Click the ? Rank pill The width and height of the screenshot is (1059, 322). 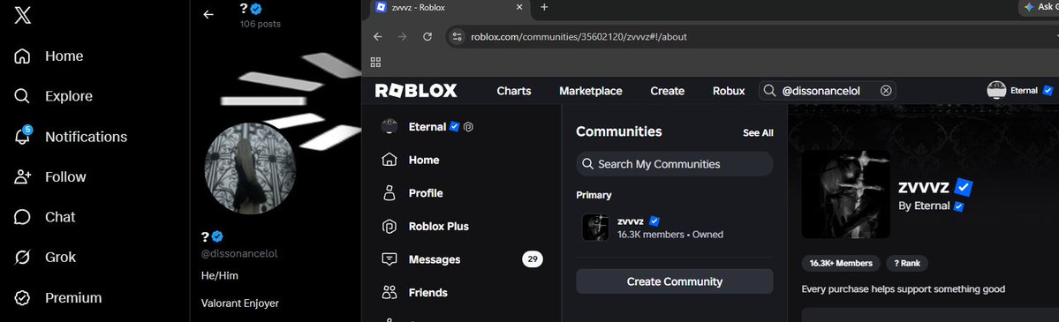tap(907, 263)
